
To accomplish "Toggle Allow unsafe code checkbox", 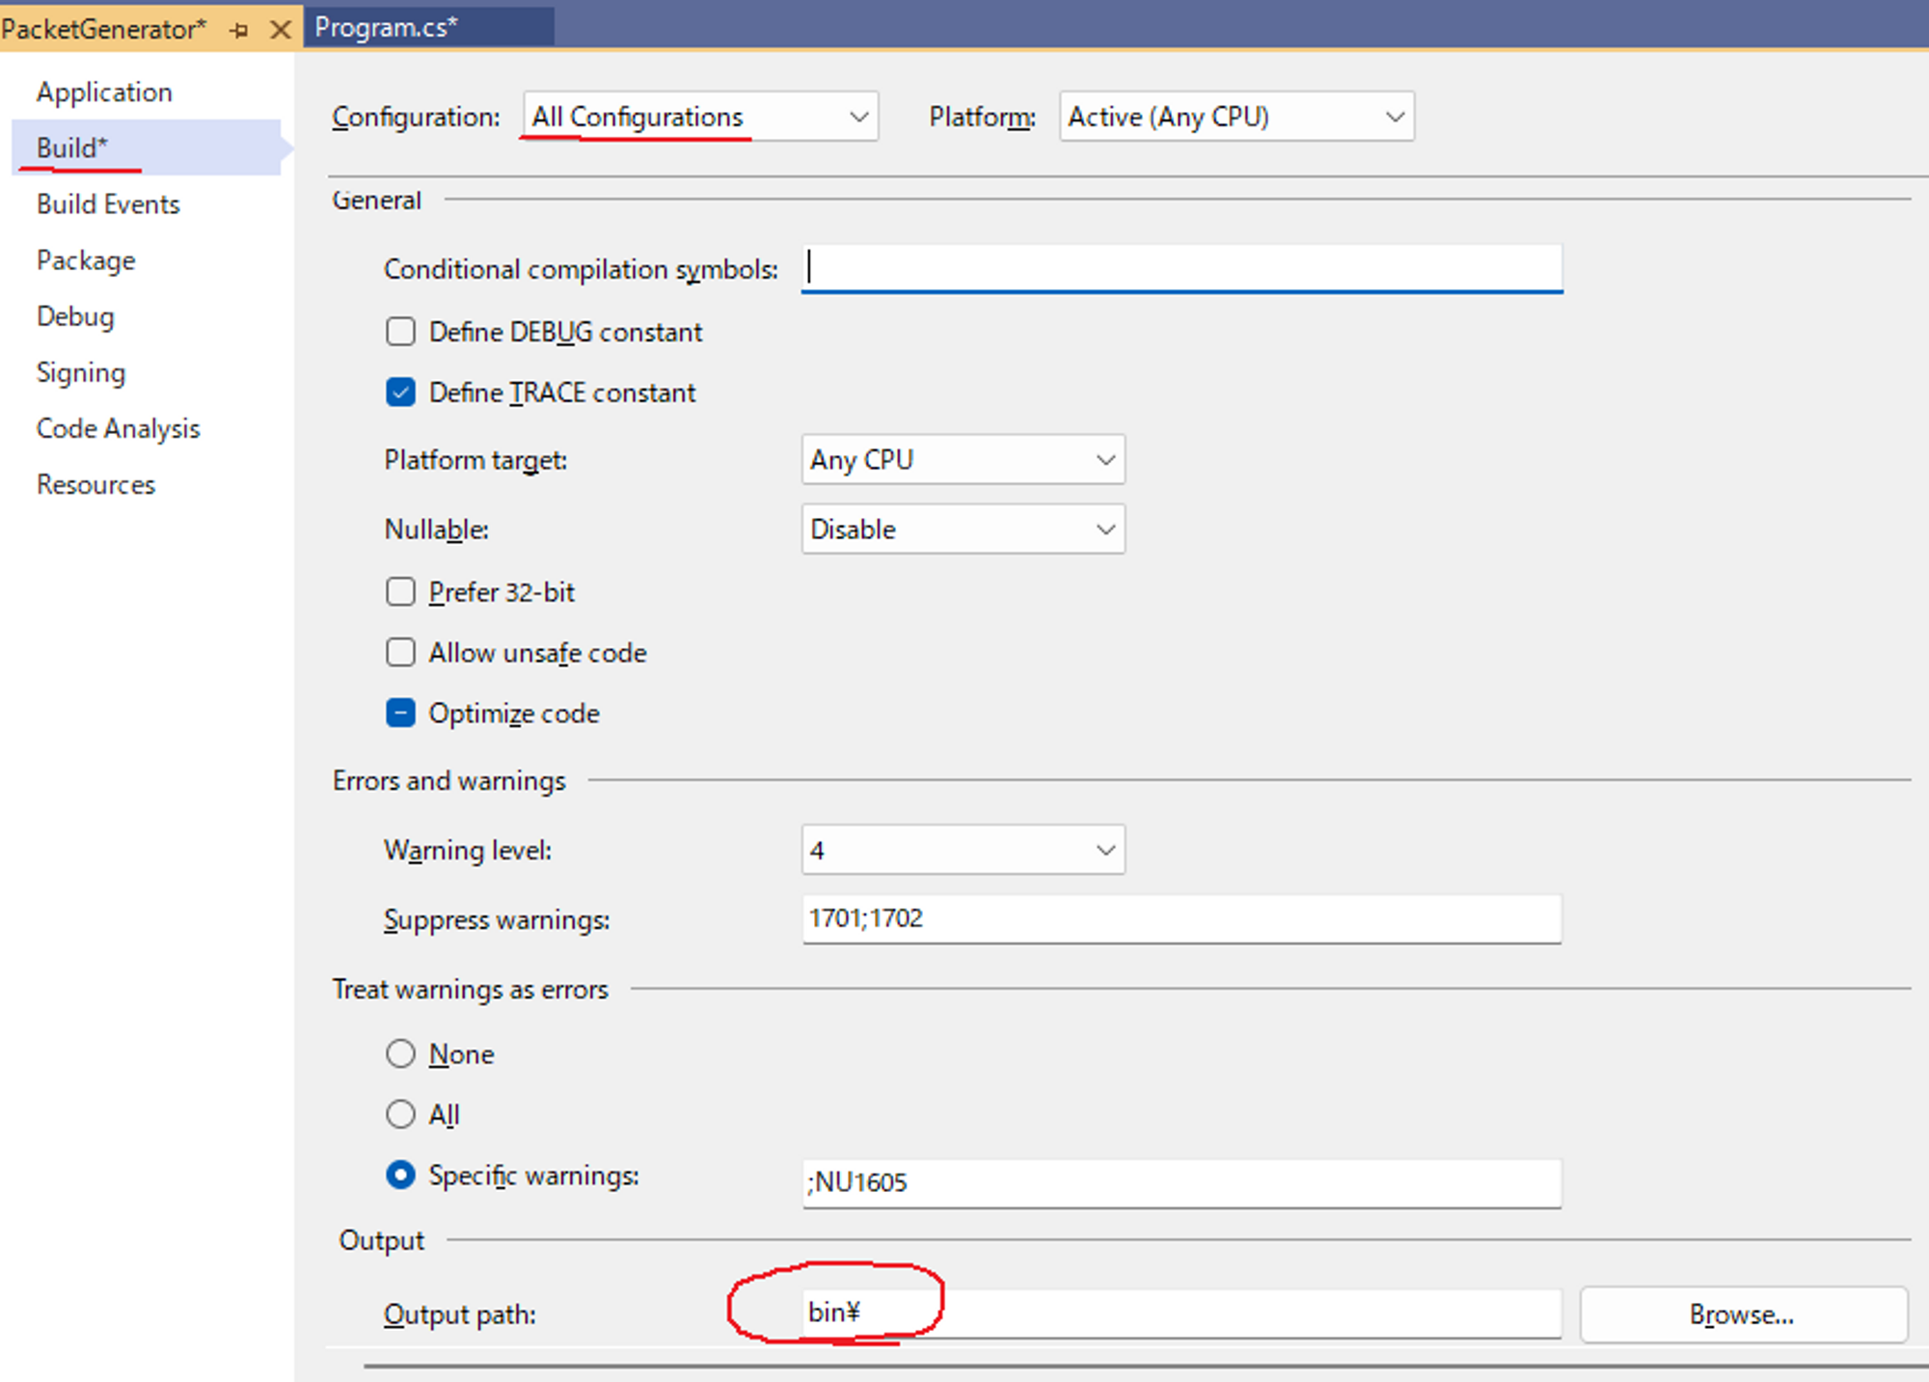I will pyautogui.click(x=400, y=653).
